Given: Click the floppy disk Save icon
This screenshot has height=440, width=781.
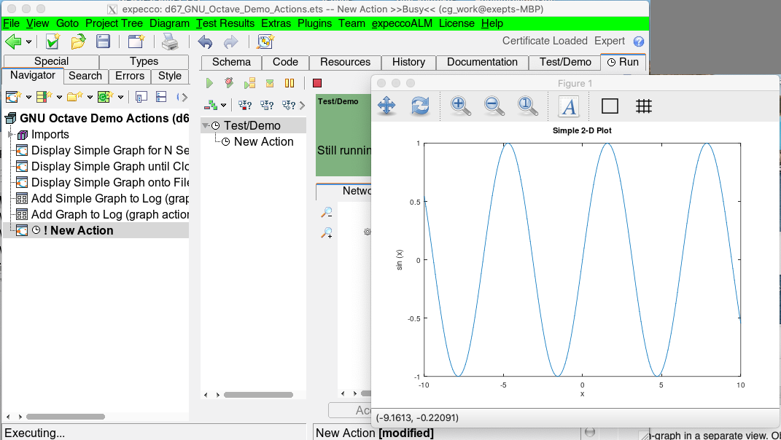Looking at the screenshot, I should coord(104,42).
